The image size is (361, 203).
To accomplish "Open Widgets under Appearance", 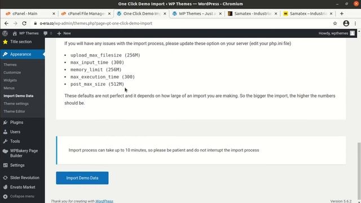I will point(10,80).
